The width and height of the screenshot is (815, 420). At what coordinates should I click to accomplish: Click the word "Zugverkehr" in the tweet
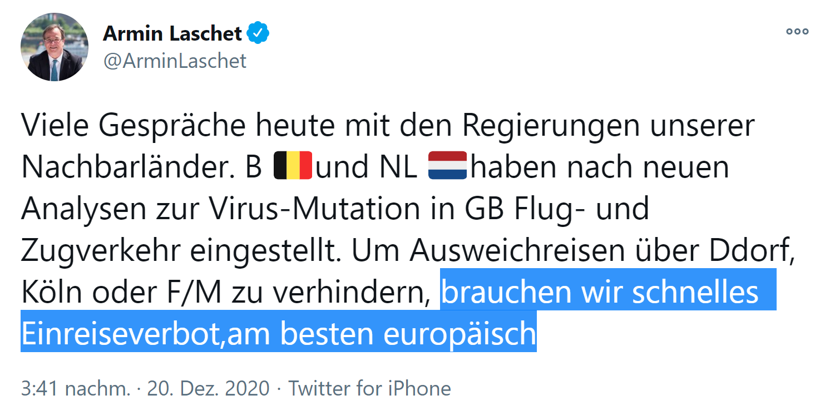point(102,250)
